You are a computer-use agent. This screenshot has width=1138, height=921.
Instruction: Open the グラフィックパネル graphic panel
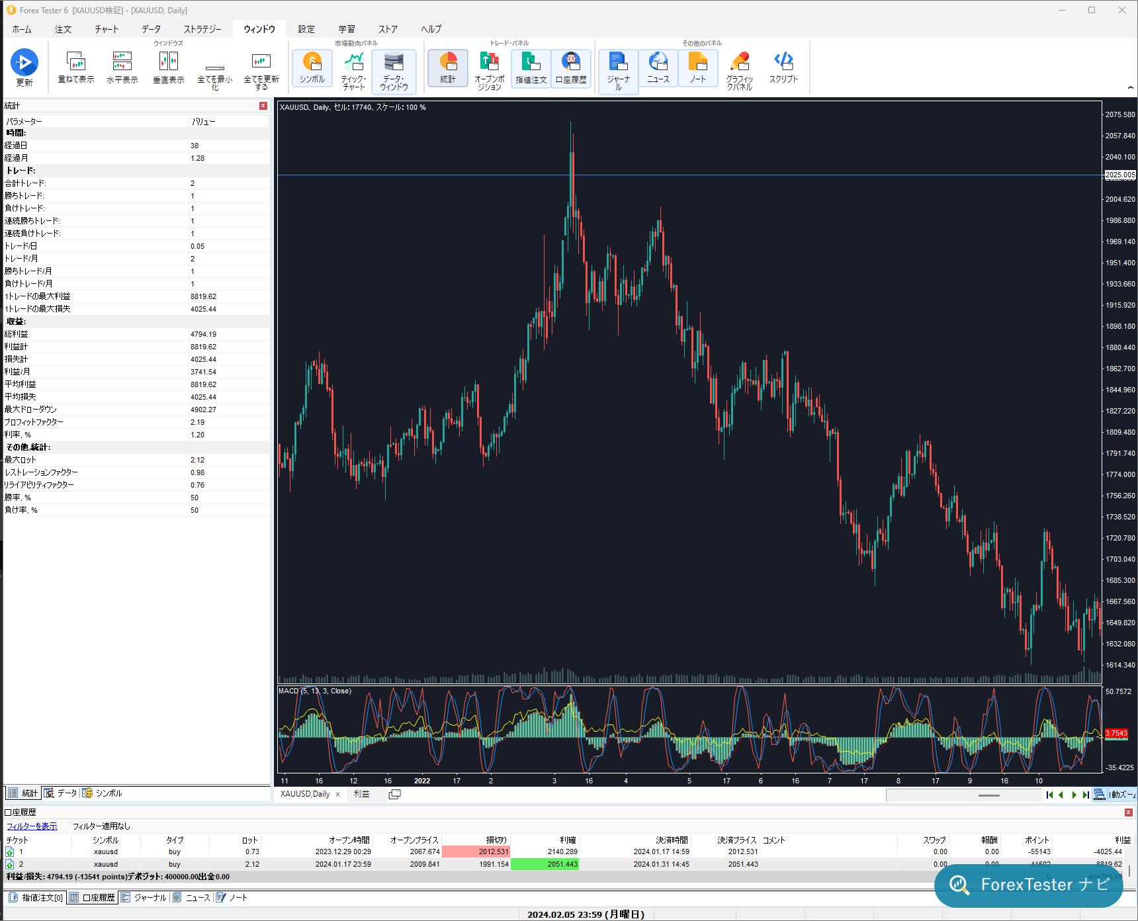[x=740, y=71]
